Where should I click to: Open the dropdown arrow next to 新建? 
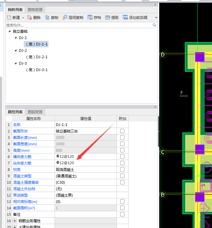point(23,18)
